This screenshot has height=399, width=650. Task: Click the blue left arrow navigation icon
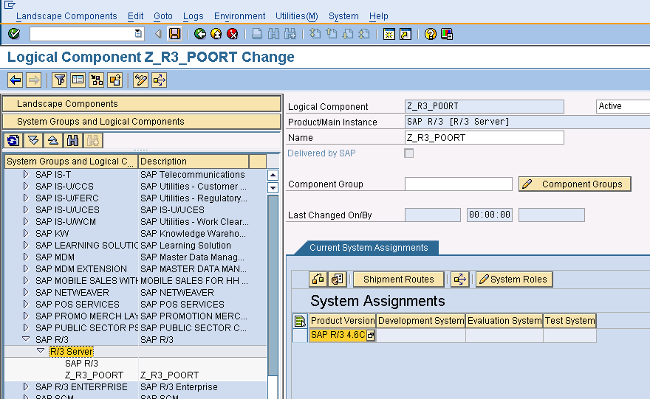[16, 80]
